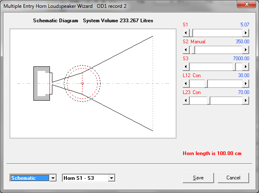This screenshot has width=259, height=193.
Task: Click the S3 slider left arrow
Action: [186, 66]
